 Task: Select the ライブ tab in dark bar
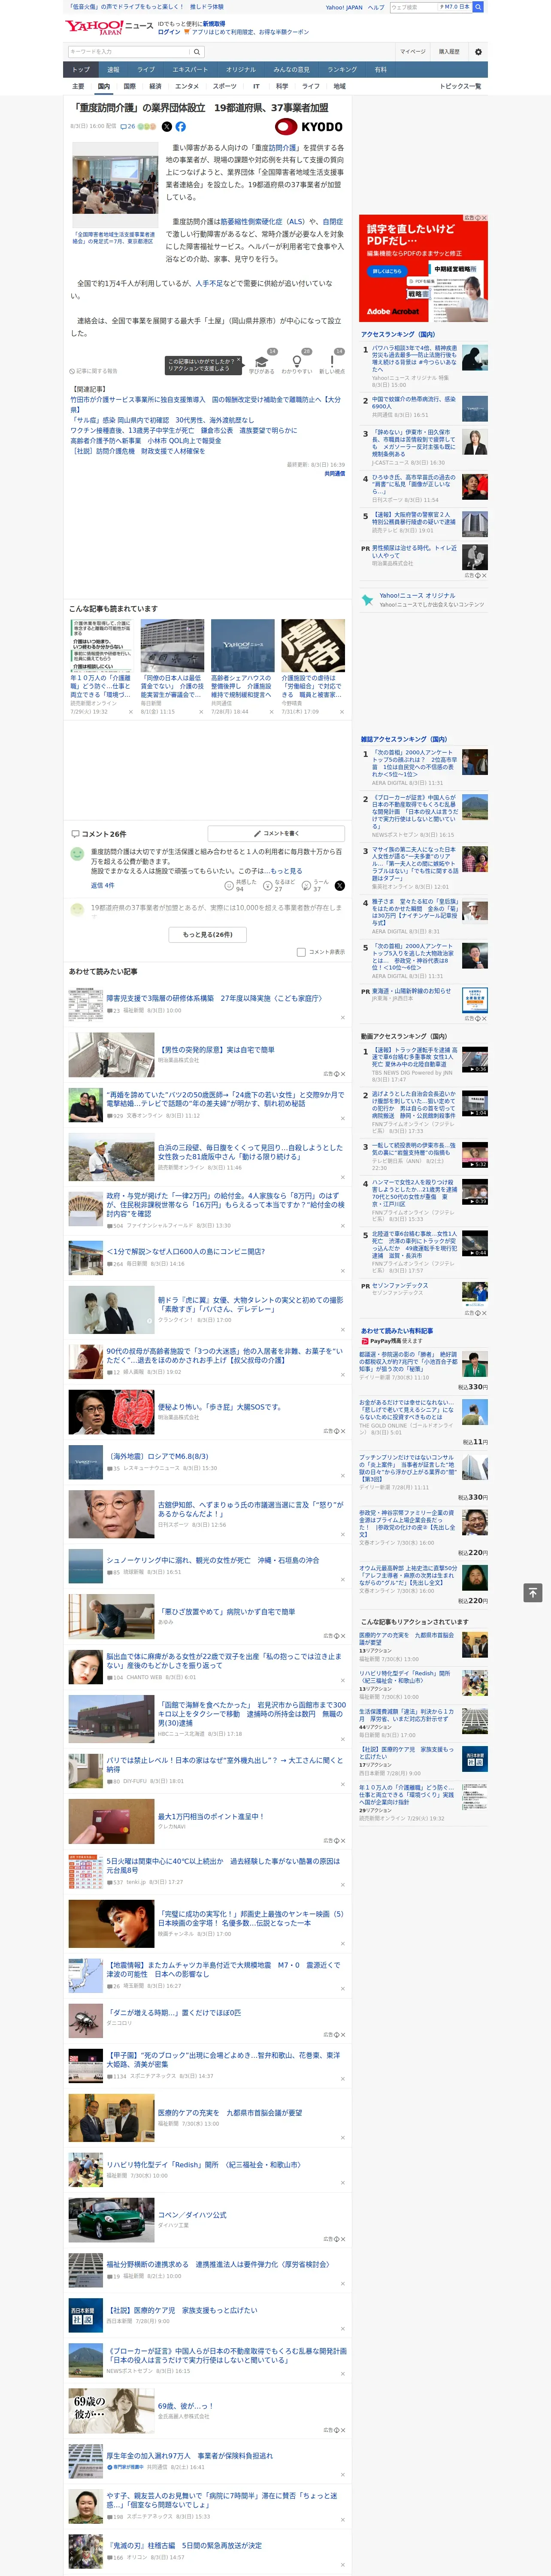(146, 70)
